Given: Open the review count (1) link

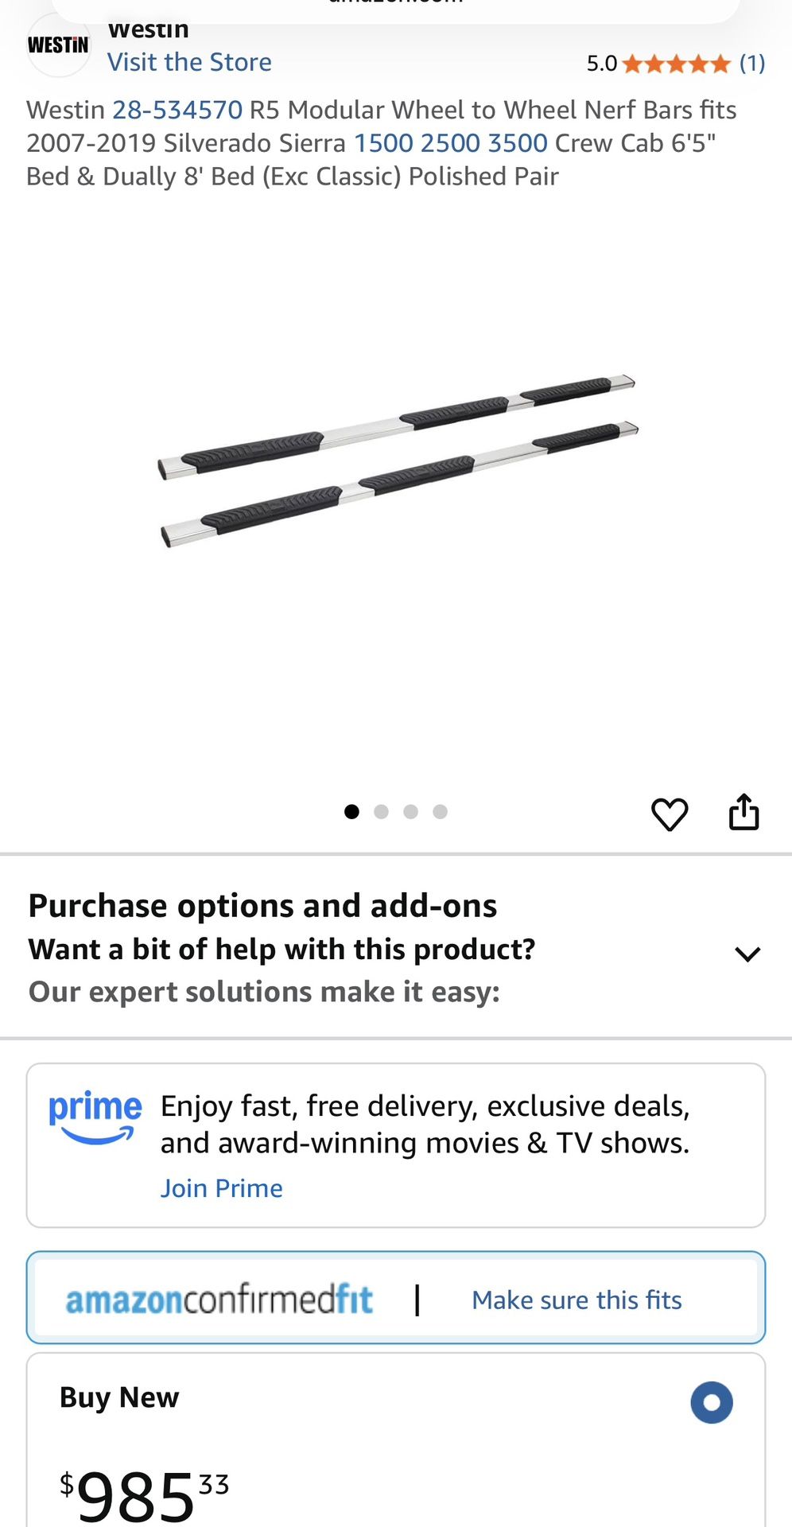Looking at the screenshot, I should [751, 64].
